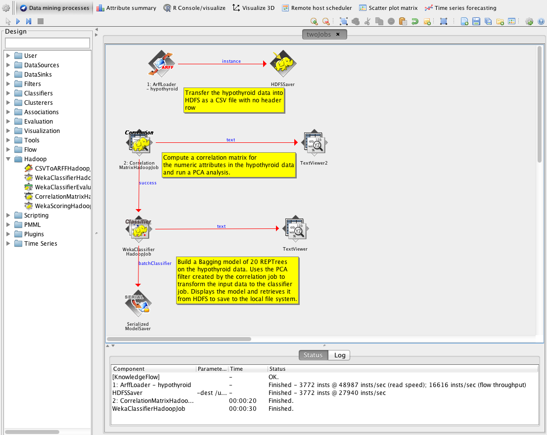This screenshot has height=435, width=547.
Task: Select the ArffLoader hypothyroid node
Action: (x=162, y=64)
